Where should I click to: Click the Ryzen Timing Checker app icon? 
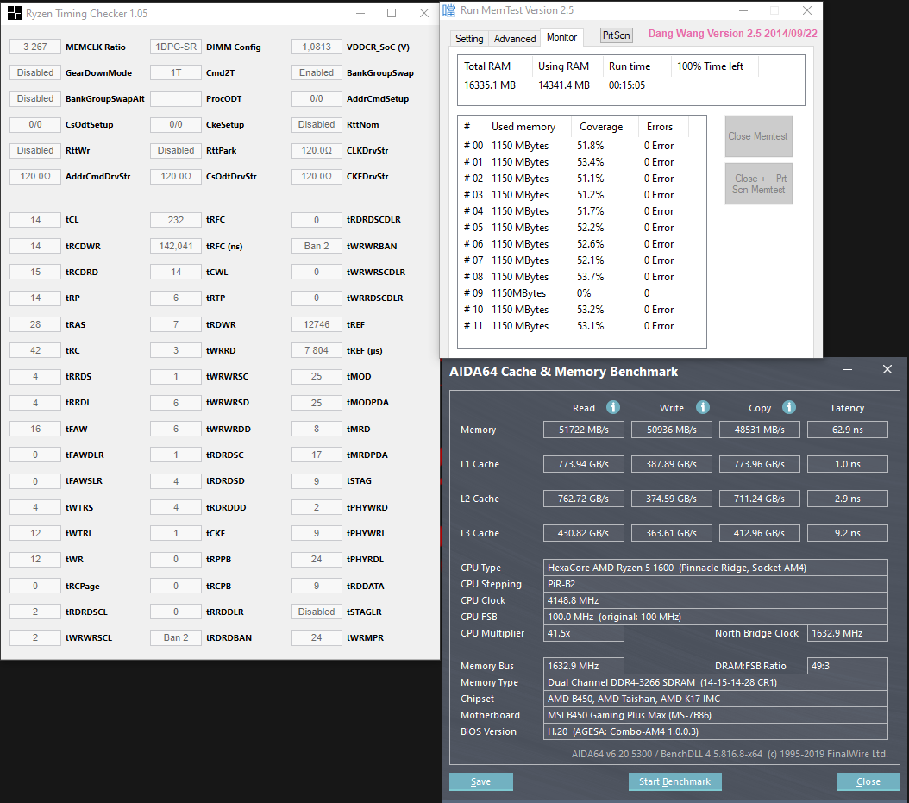coord(15,13)
